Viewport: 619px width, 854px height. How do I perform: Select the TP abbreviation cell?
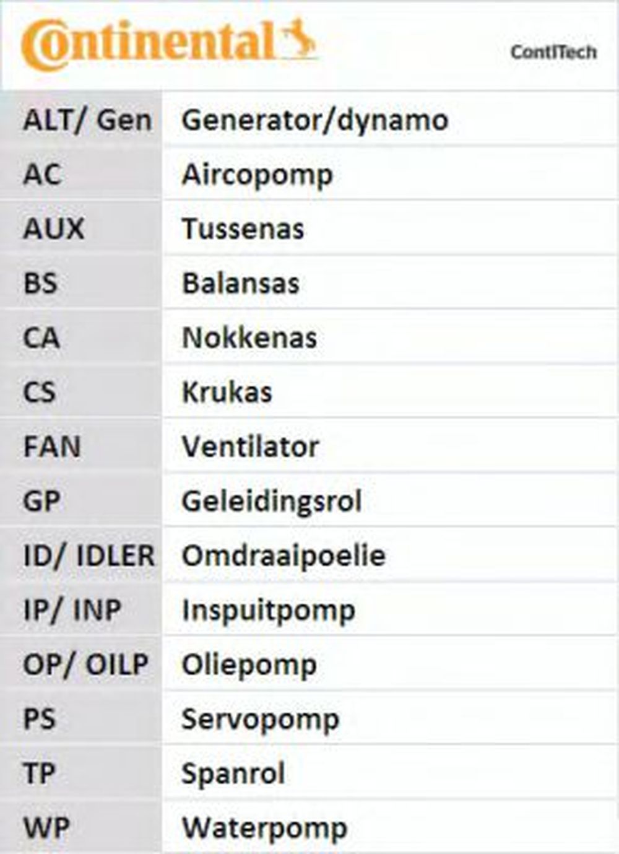coord(40,774)
